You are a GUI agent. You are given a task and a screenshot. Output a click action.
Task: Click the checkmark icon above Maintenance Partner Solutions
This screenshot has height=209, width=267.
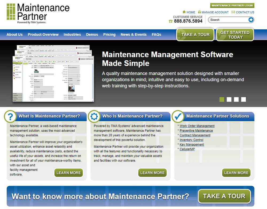(x=178, y=116)
